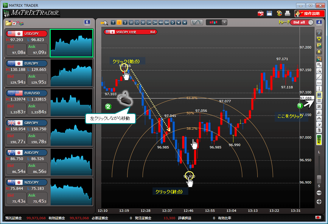Select the eraser tool

click(x=319, y=125)
